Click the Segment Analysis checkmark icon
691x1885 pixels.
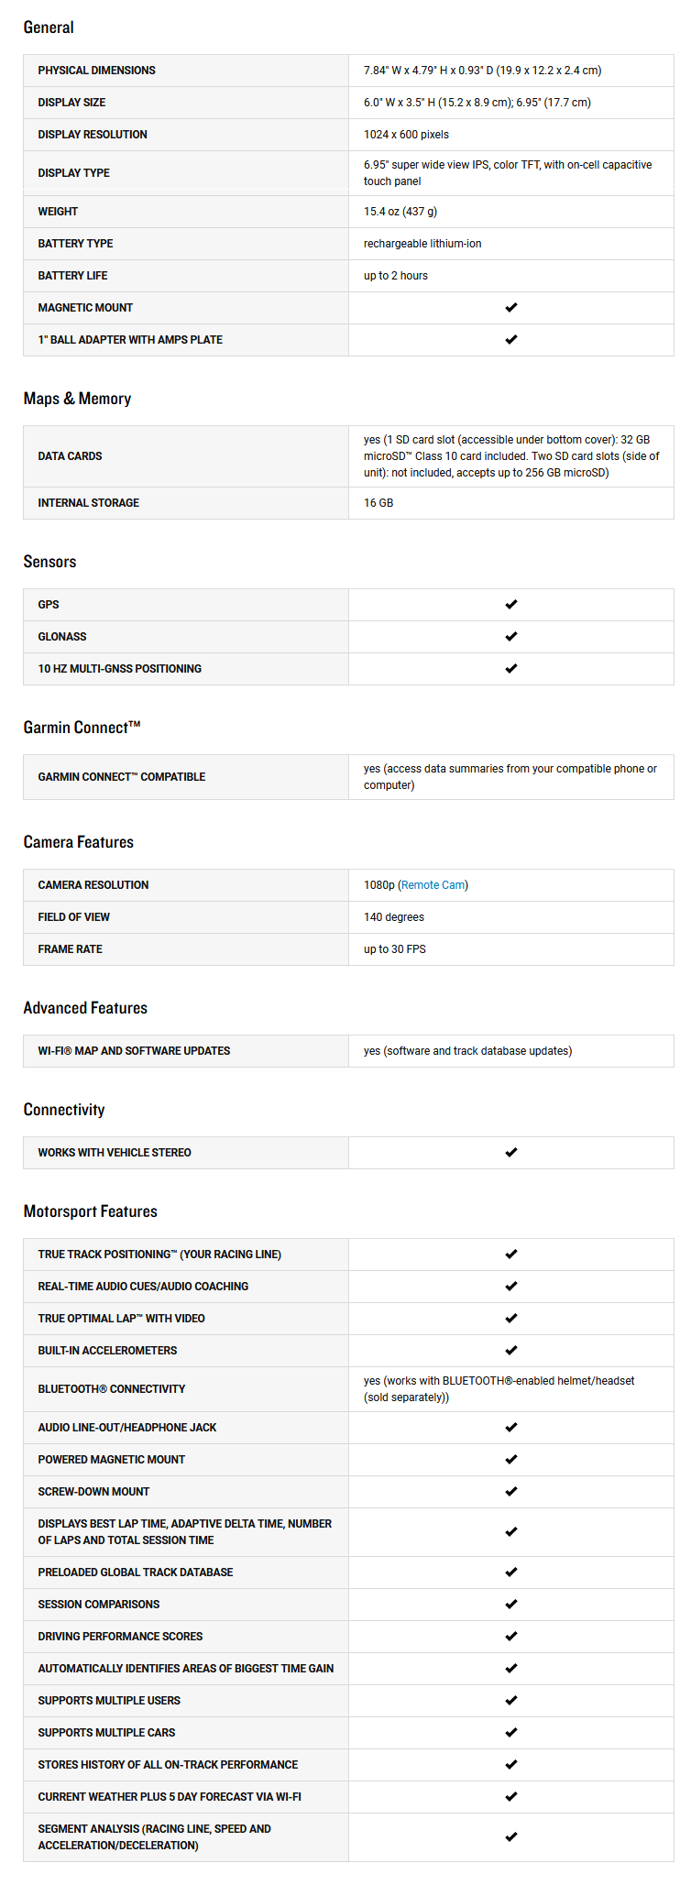click(511, 1837)
